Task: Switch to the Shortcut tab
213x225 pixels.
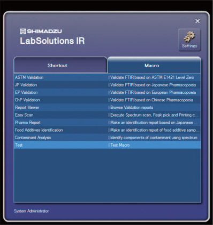Action: 60,65
